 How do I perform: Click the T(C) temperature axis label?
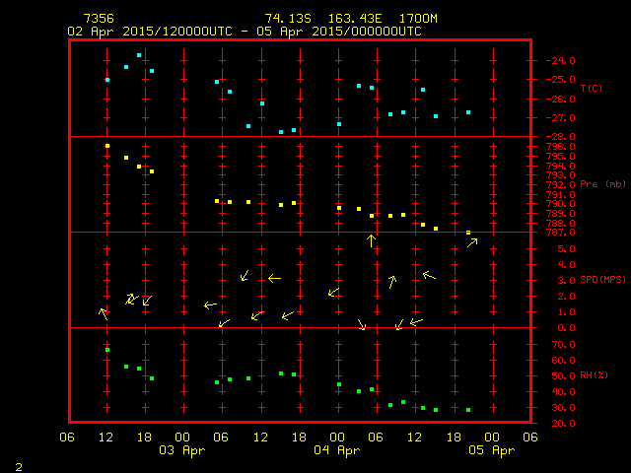[x=592, y=89]
